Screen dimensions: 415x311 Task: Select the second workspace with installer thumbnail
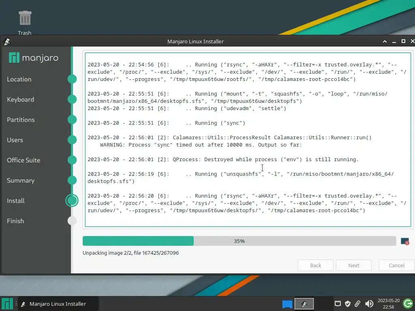pyautogui.click(x=304, y=304)
